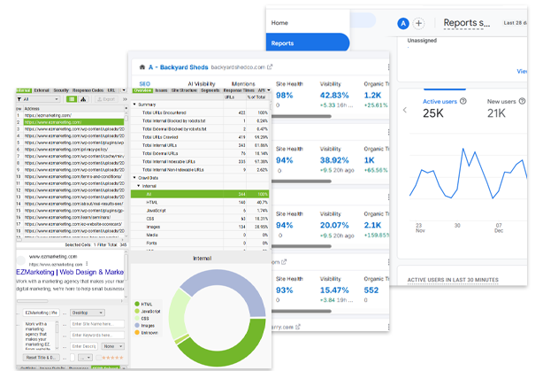
Task: Click the Last 28 days date range selector
Action: pyautogui.click(x=515, y=23)
